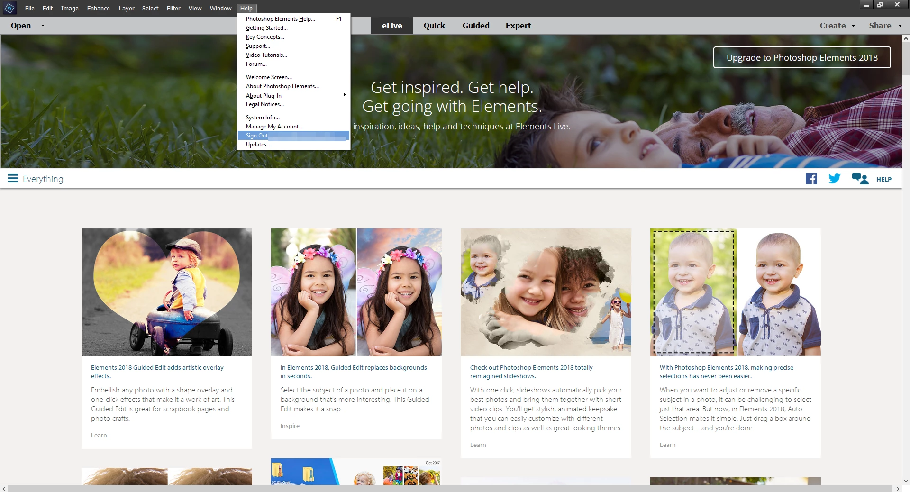Choose Photoshop Elements Help from menu
The image size is (910, 492).
pos(293,19)
